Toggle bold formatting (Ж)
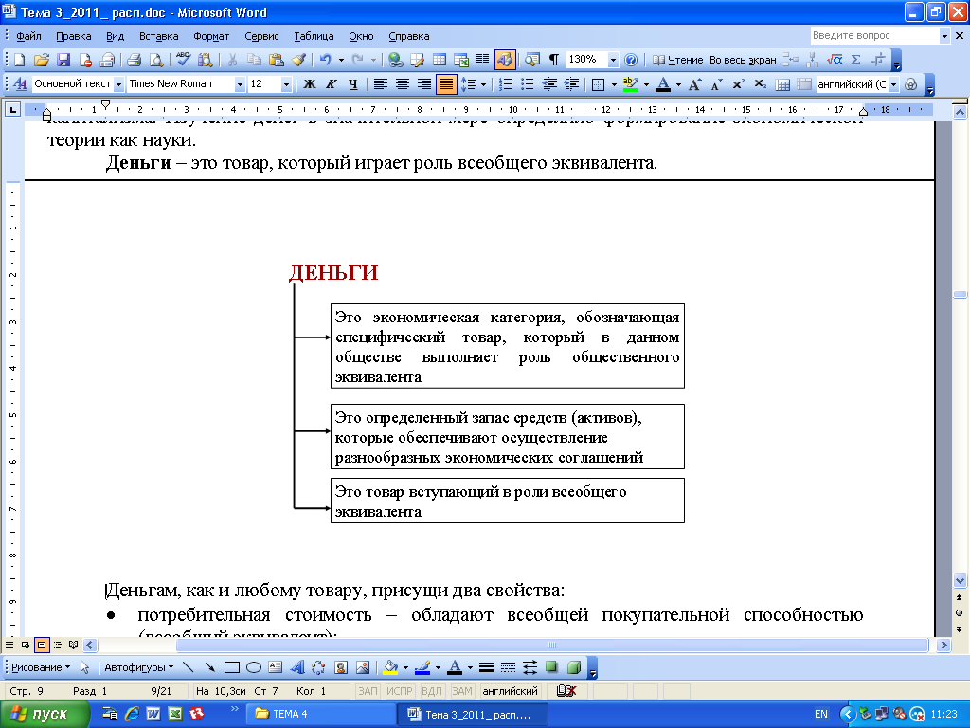The height and width of the screenshot is (728, 970). coord(310,84)
